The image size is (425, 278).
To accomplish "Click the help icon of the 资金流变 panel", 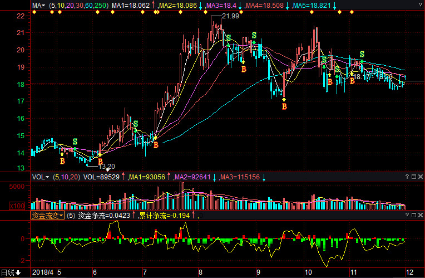I will pos(407,215).
